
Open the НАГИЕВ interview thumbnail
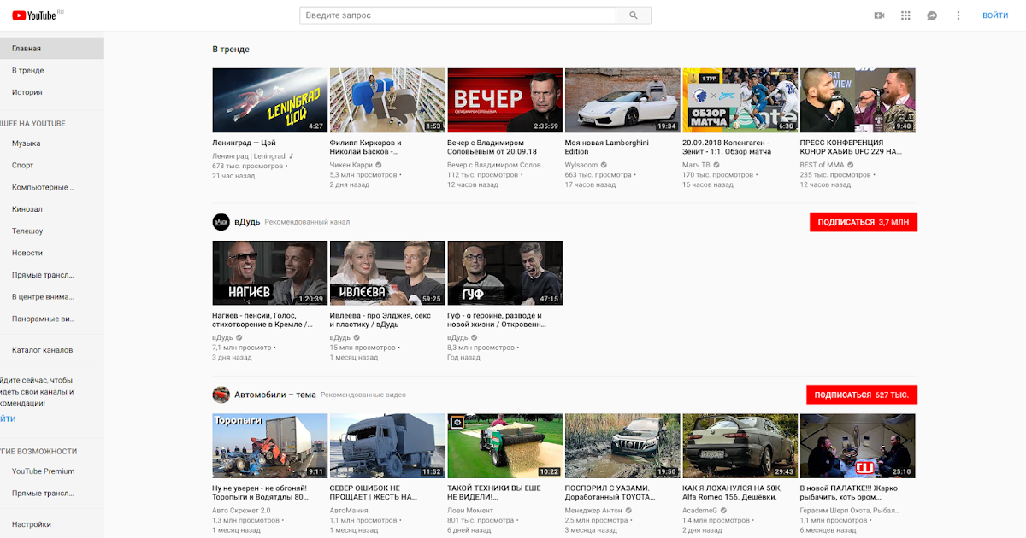click(269, 273)
